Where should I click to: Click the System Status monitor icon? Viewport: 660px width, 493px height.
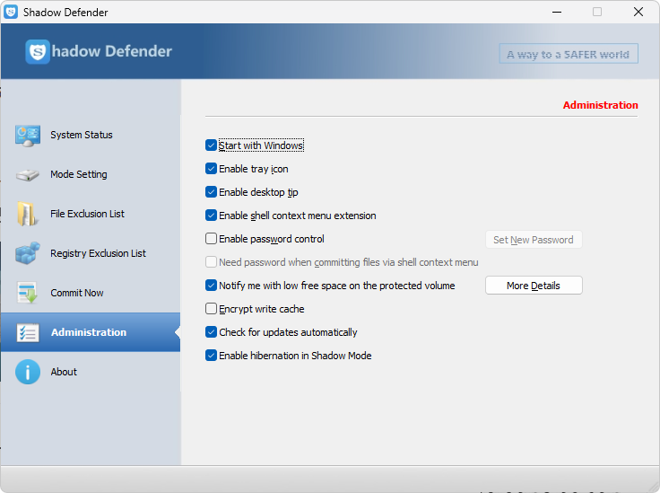click(28, 136)
